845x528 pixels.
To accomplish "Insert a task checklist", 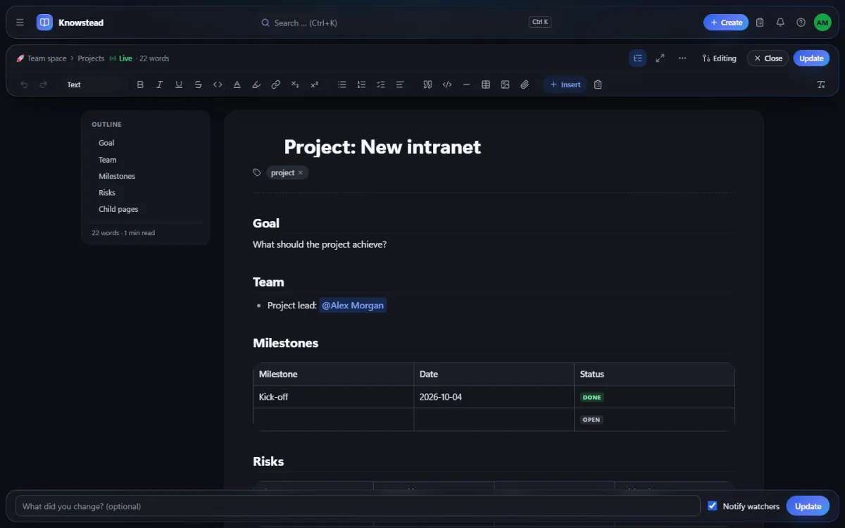I will click(381, 84).
